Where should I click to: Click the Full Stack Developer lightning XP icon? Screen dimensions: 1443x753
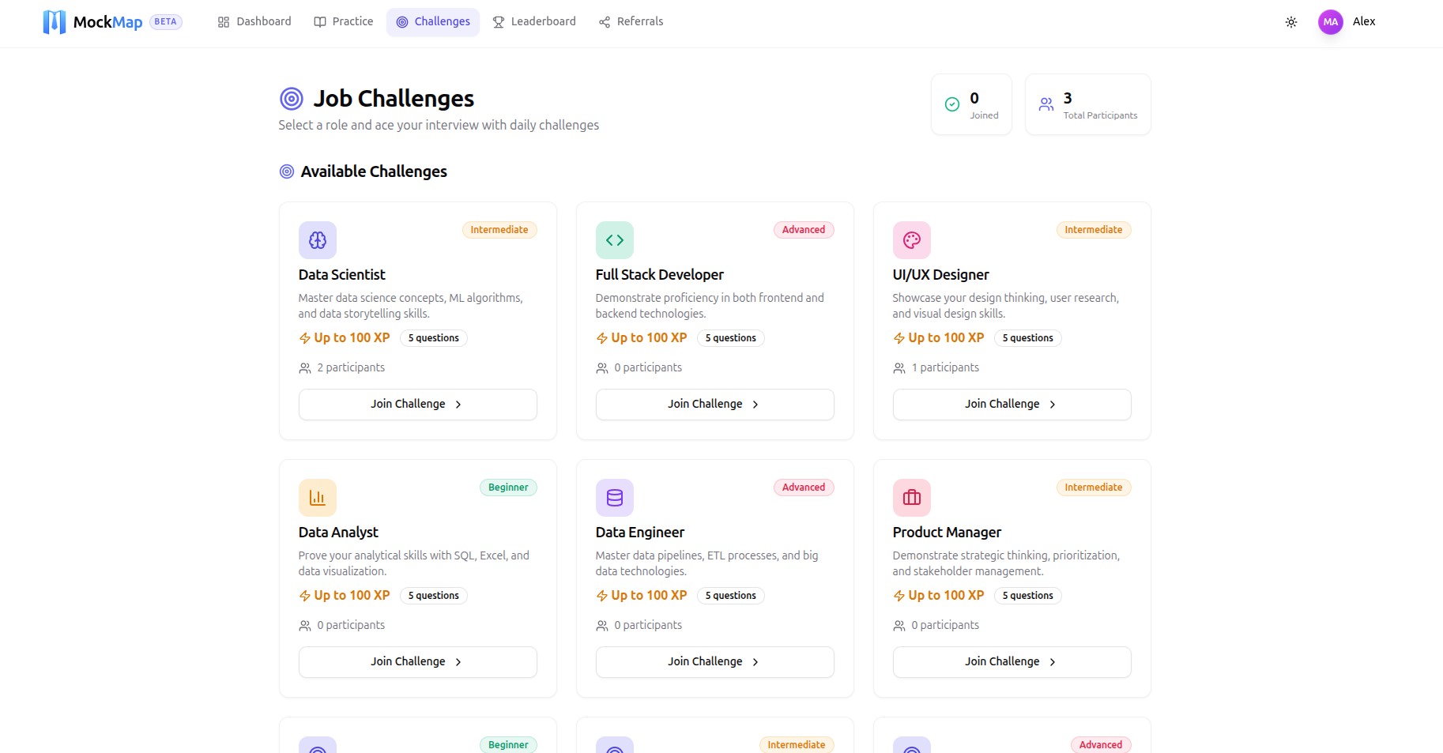click(602, 338)
